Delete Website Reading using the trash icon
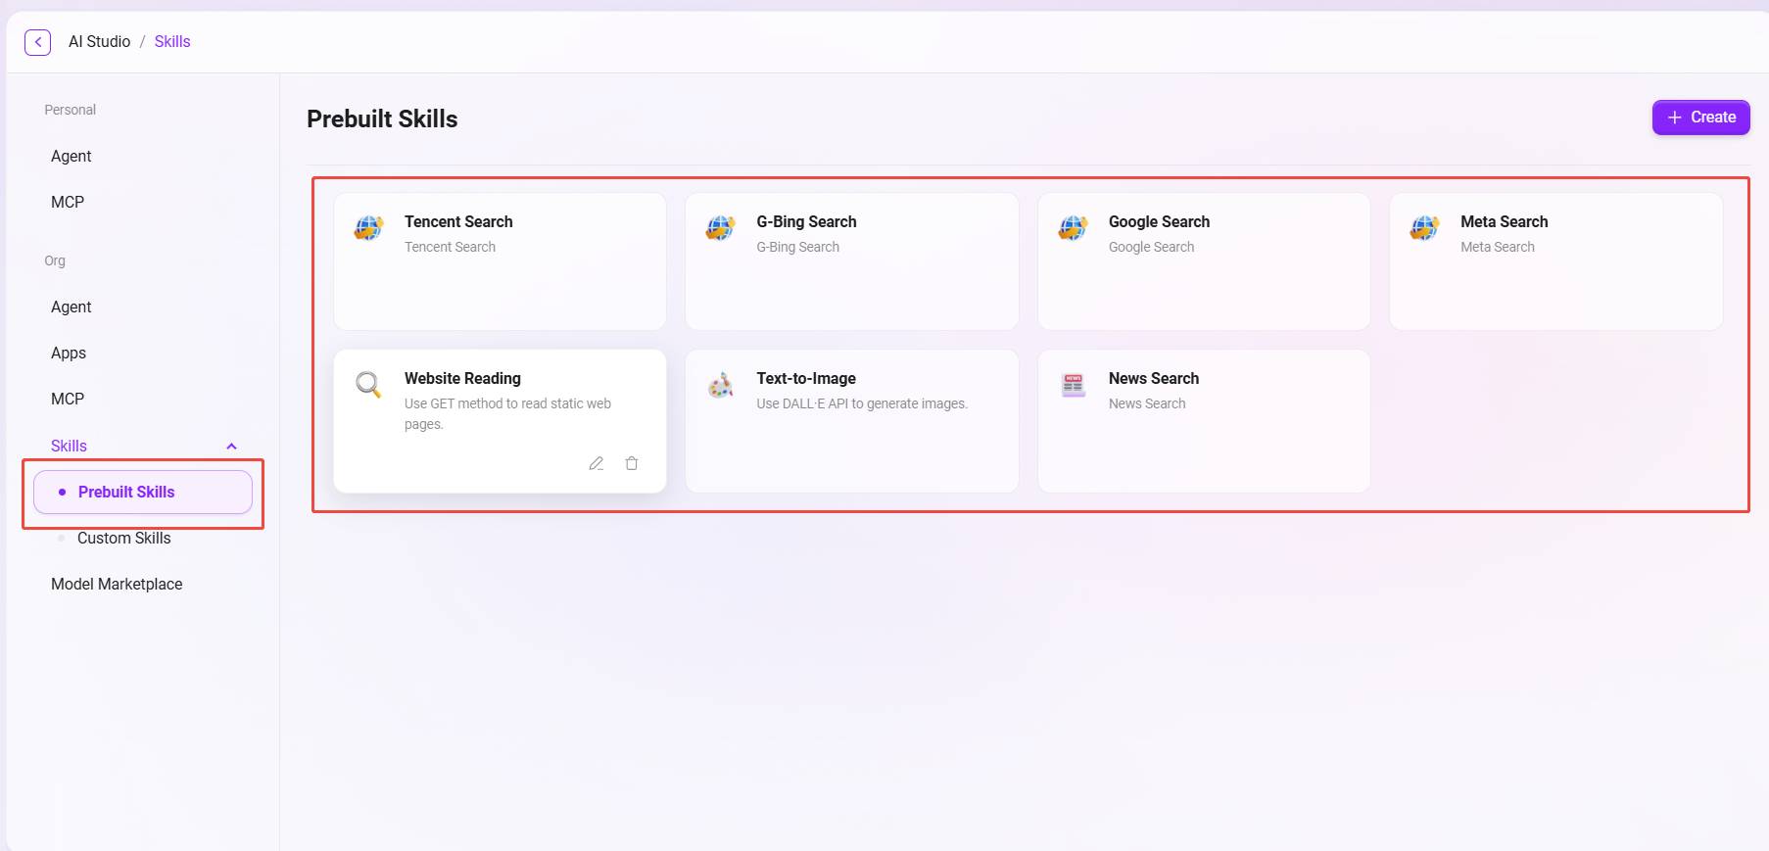Screen dimensions: 1769x851 coord(632,463)
